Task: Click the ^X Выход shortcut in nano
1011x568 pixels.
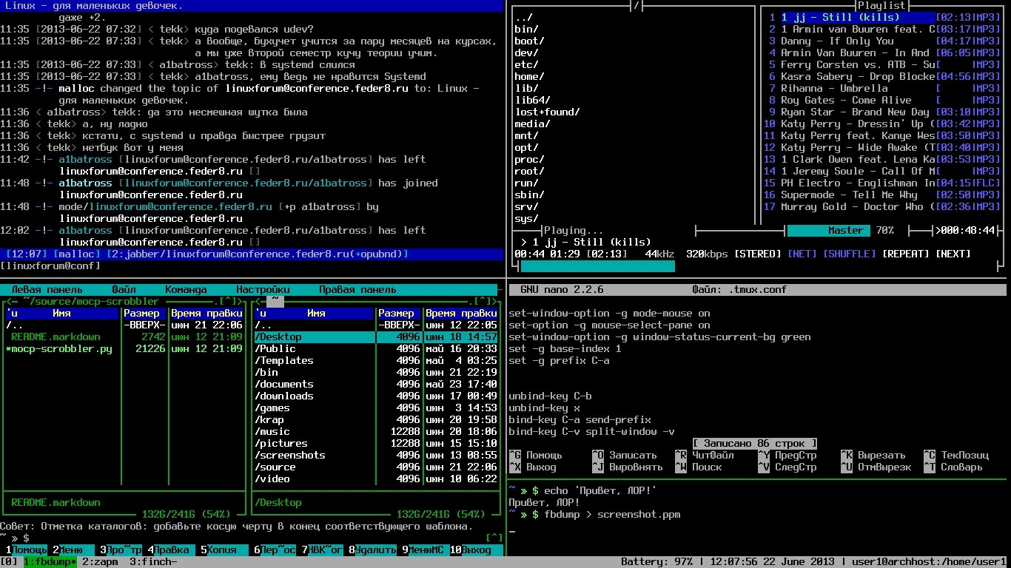Action: coord(533,467)
